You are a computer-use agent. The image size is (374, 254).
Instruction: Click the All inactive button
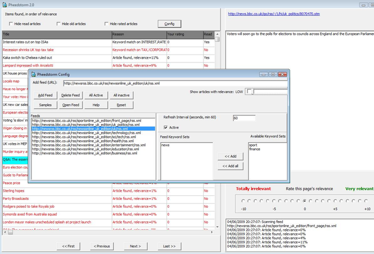[x=121, y=95]
